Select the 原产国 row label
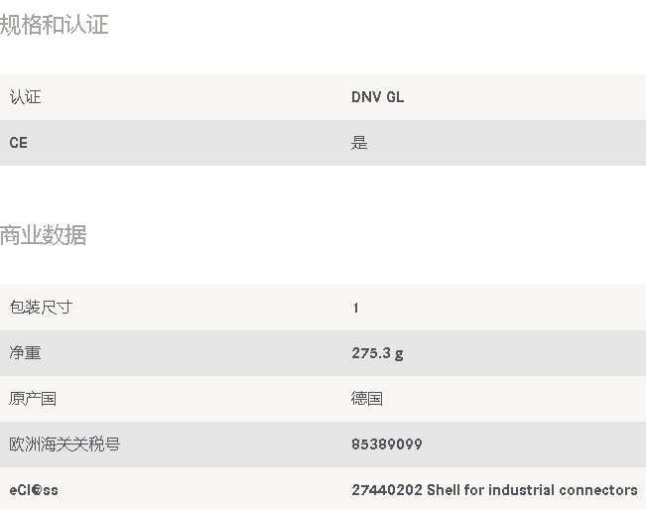The height and width of the screenshot is (509, 646). coord(33,399)
